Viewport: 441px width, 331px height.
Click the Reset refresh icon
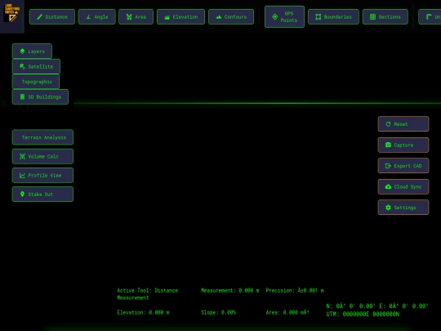[388, 124]
